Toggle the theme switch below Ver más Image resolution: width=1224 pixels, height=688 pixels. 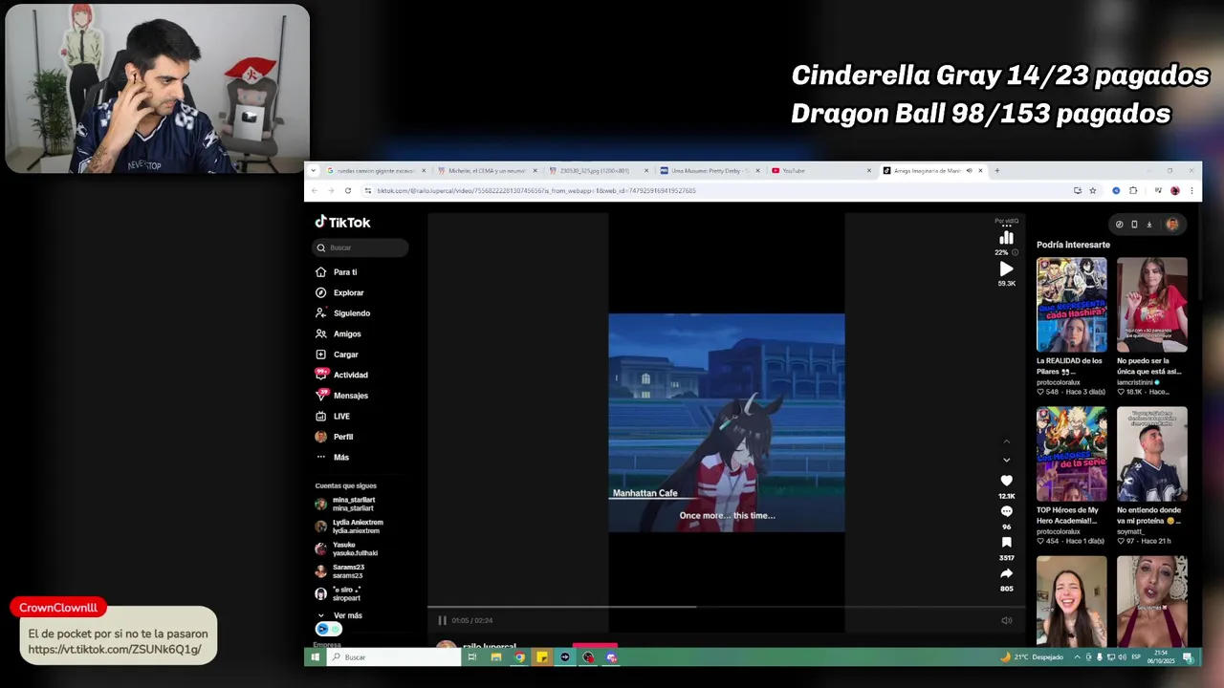coord(328,629)
